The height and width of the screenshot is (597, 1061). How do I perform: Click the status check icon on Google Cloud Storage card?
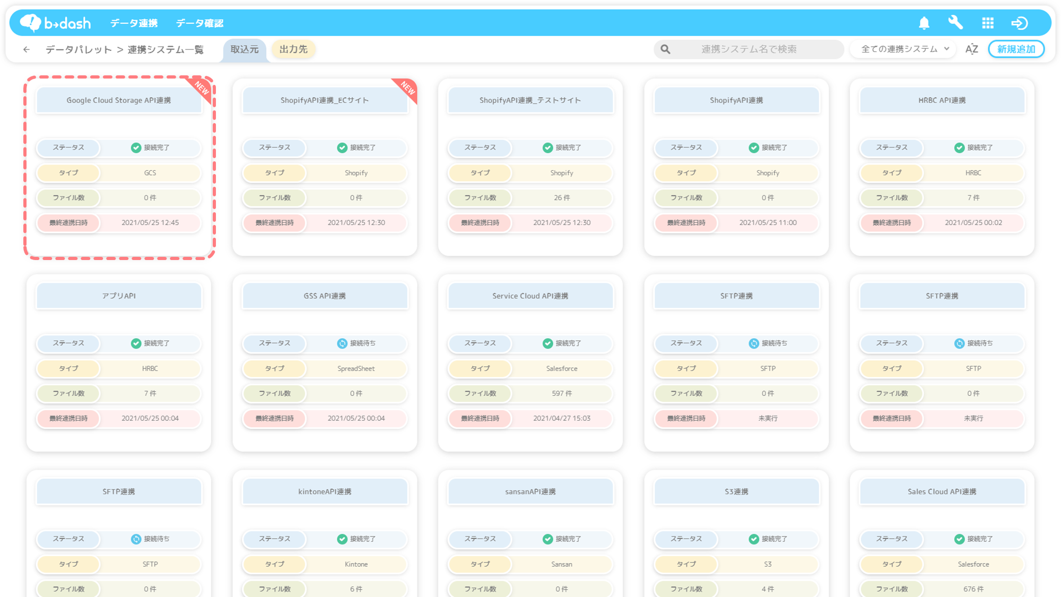[x=136, y=148]
